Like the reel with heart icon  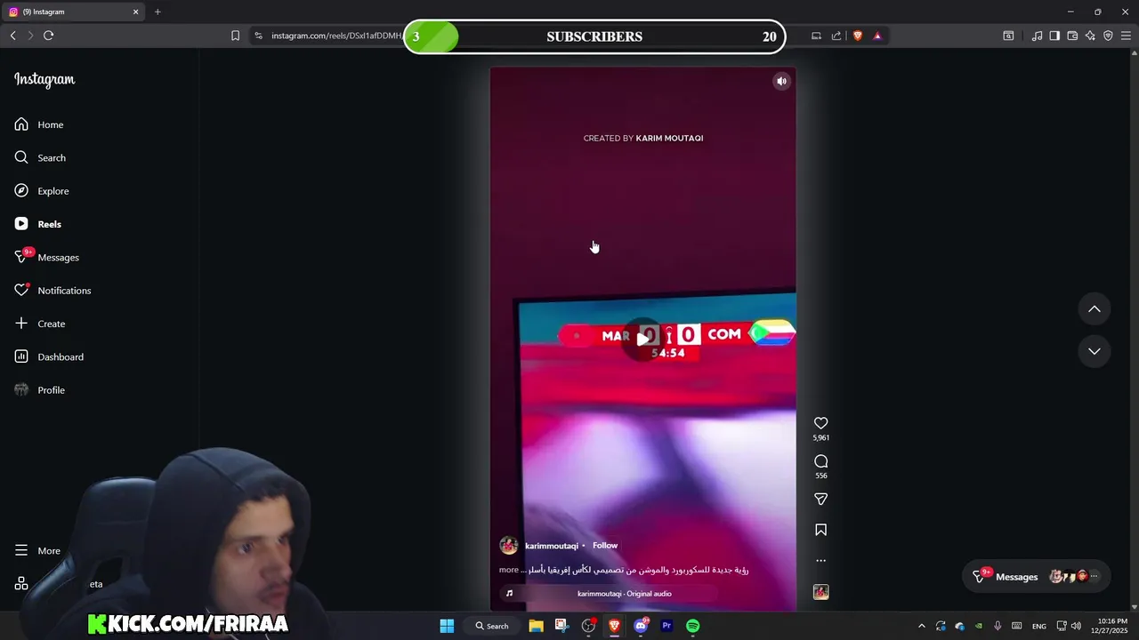820,423
